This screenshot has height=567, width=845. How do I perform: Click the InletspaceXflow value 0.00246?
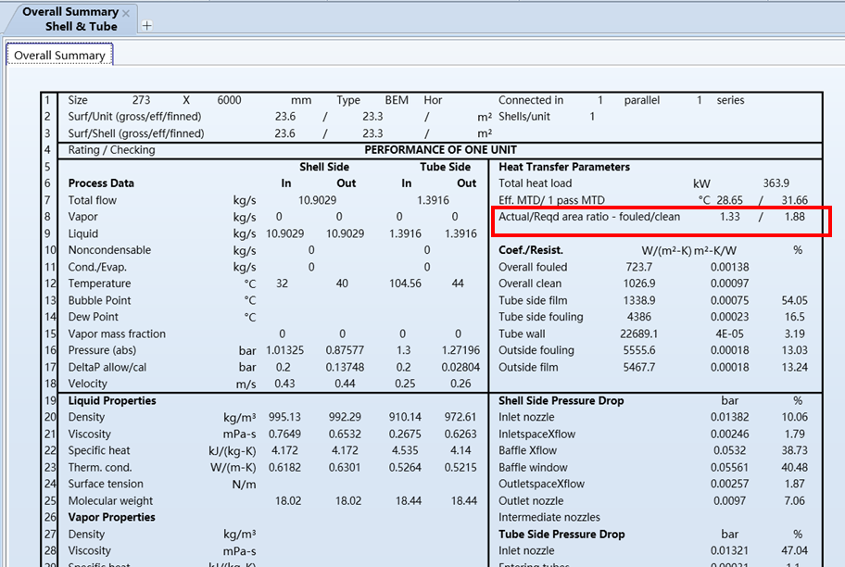click(730, 434)
